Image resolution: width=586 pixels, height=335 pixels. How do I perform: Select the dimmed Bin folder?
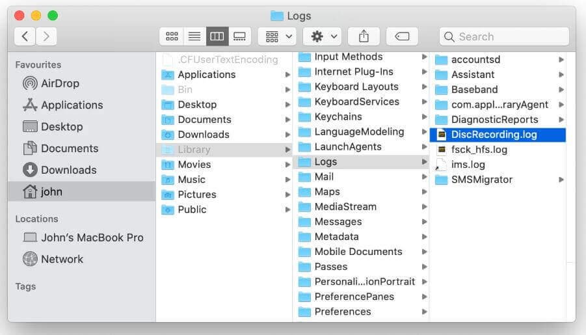(224, 89)
